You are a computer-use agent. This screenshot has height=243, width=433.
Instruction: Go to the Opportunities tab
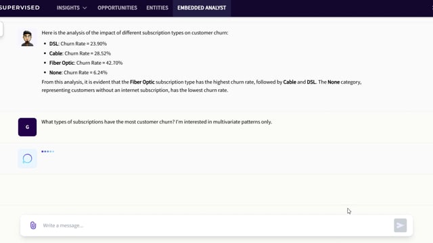pyautogui.click(x=117, y=7)
